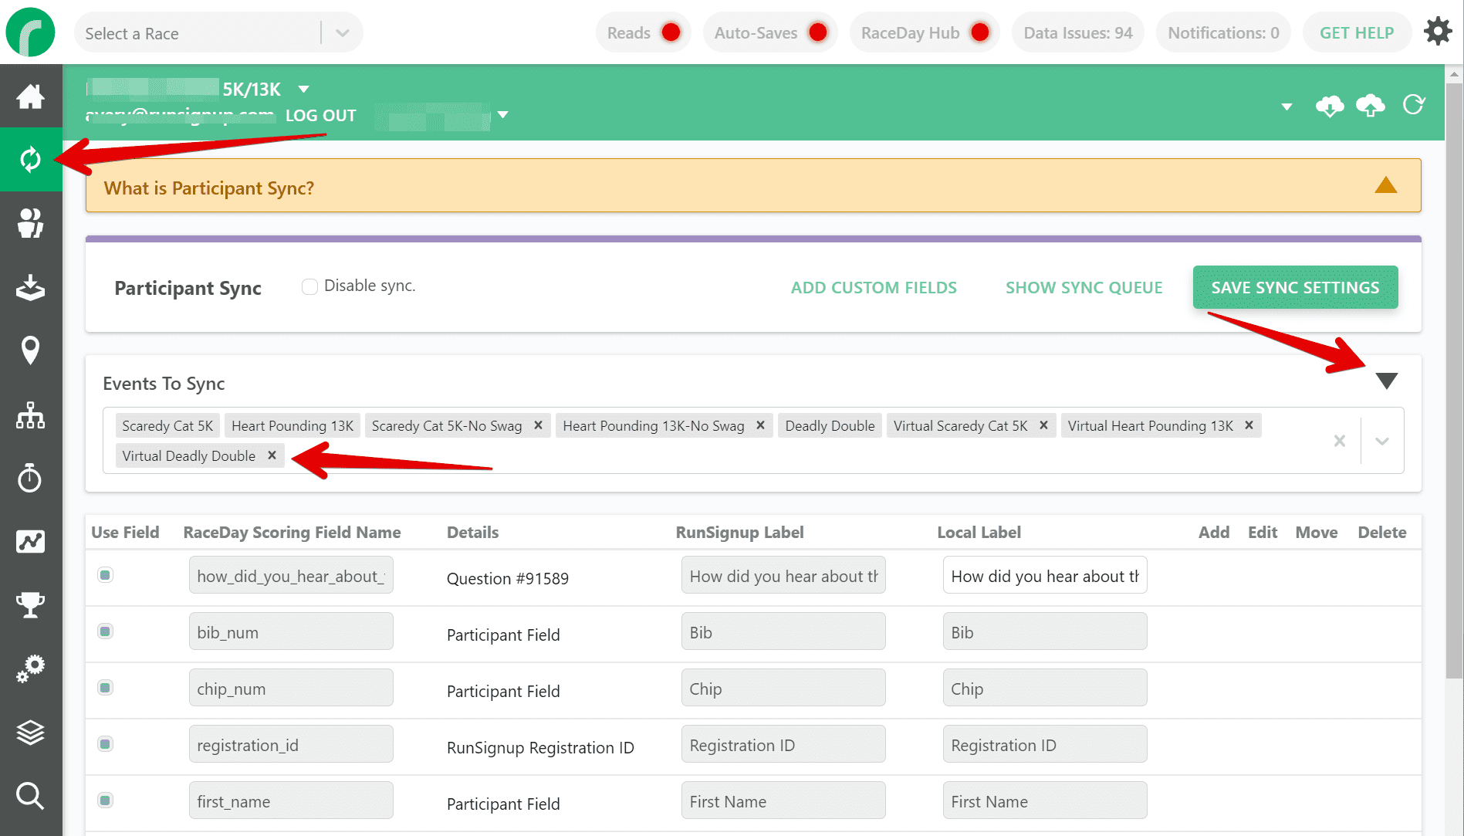1464x836 pixels.
Task: Open the Events To Sync chevron dropdown
Action: (1382, 441)
